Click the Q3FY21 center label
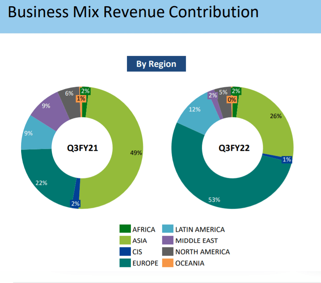 [x=82, y=148]
